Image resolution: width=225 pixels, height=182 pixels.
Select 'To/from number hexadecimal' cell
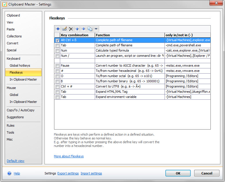click(130, 71)
